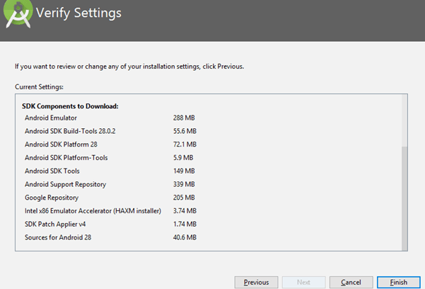The width and height of the screenshot is (425, 289).
Task: Select 'SDK Patch Applier v4' row
Action: tap(55, 225)
